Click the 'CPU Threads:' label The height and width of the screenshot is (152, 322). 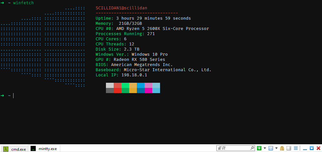(111, 44)
